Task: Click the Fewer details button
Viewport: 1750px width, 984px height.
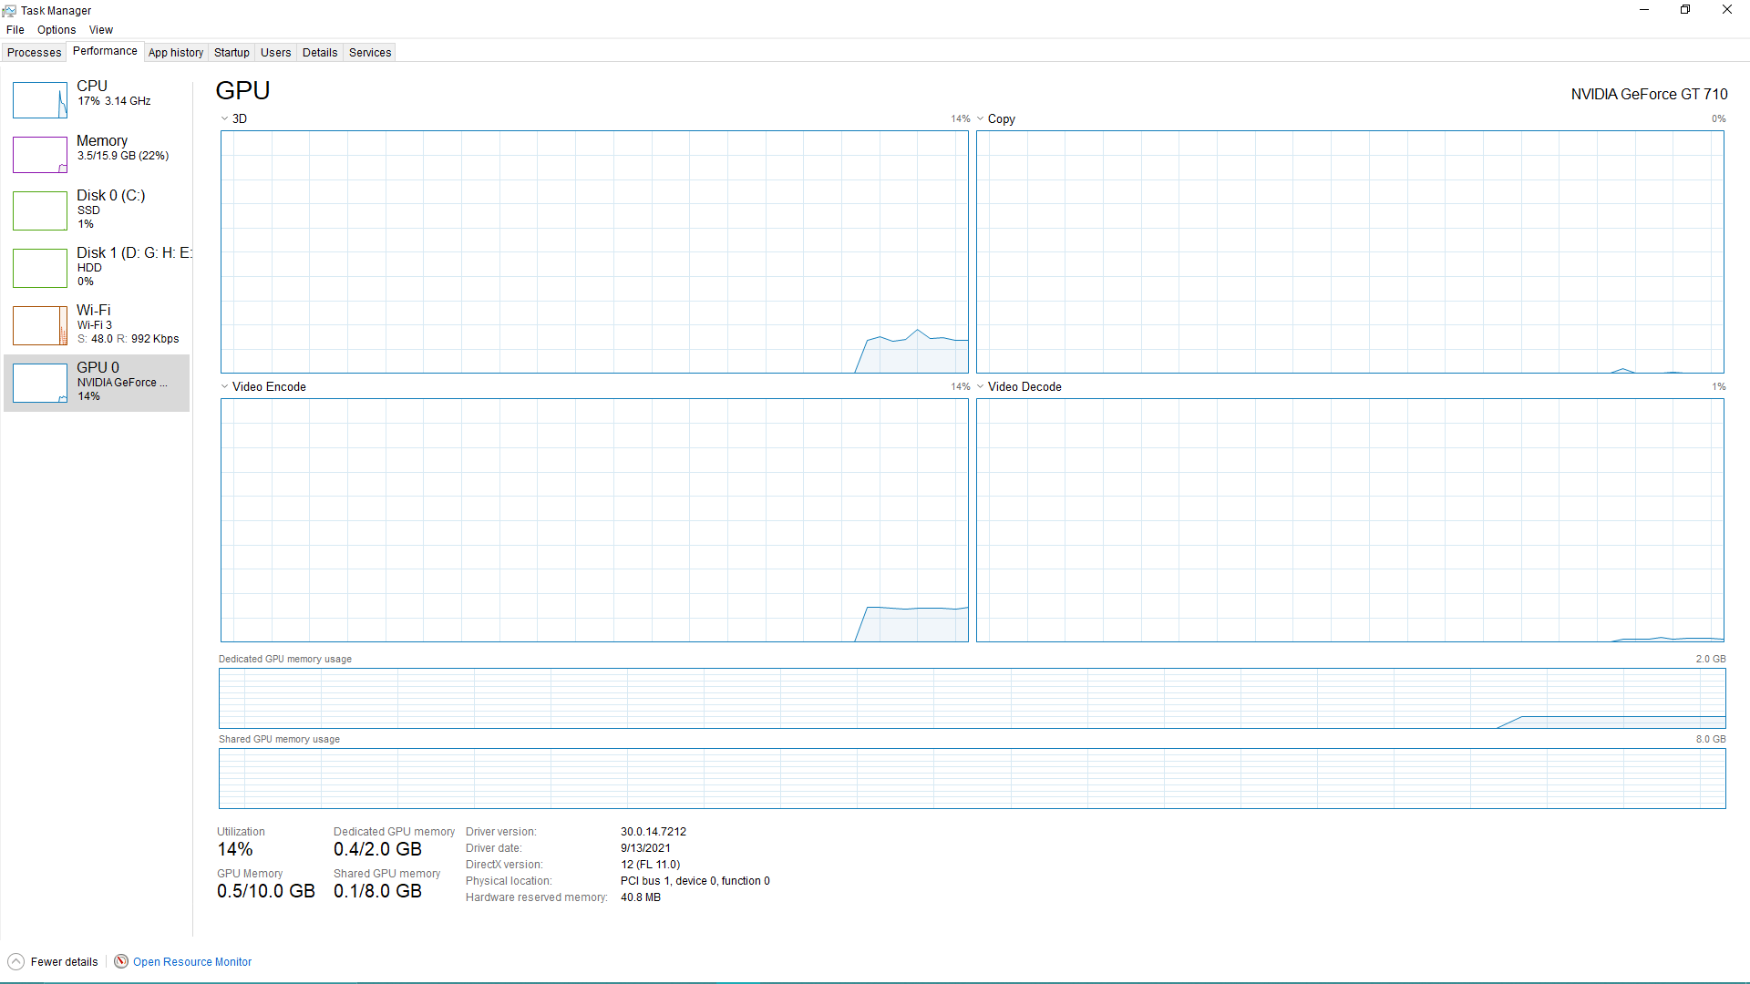Action: pos(64,962)
